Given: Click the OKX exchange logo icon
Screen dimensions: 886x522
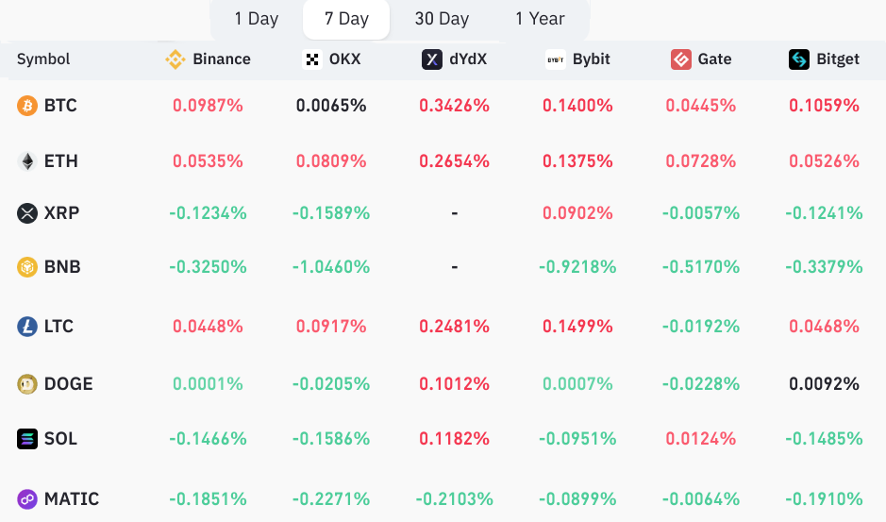Looking at the screenshot, I should [312, 59].
